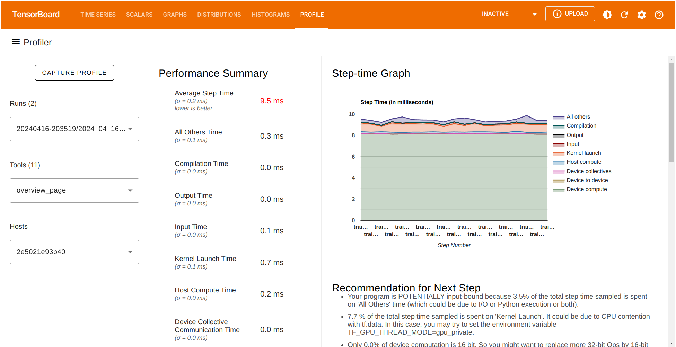The width and height of the screenshot is (676, 347).
Task: Click the TensorBoard logo text
Action: (36, 15)
